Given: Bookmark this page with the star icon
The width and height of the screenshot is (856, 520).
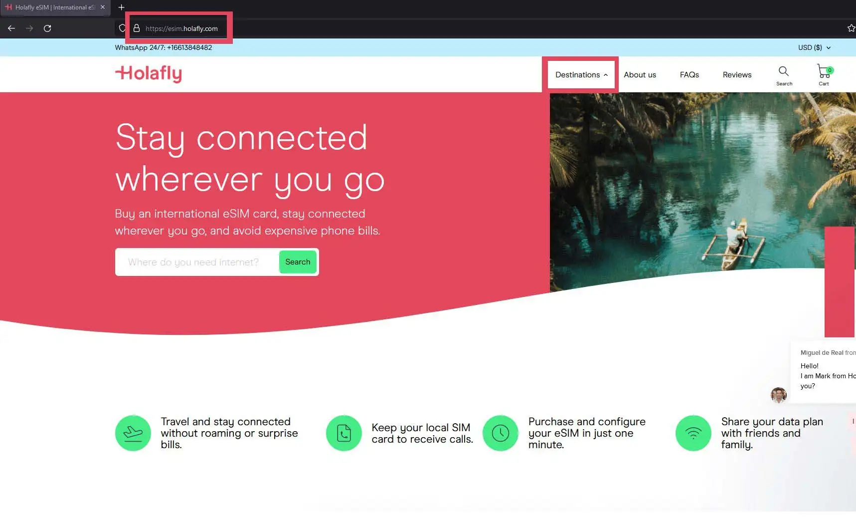Looking at the screenshot, I should tap(851, 28).
